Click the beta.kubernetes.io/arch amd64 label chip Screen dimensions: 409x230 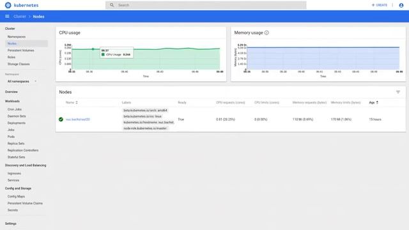click(x=145, y=111)
